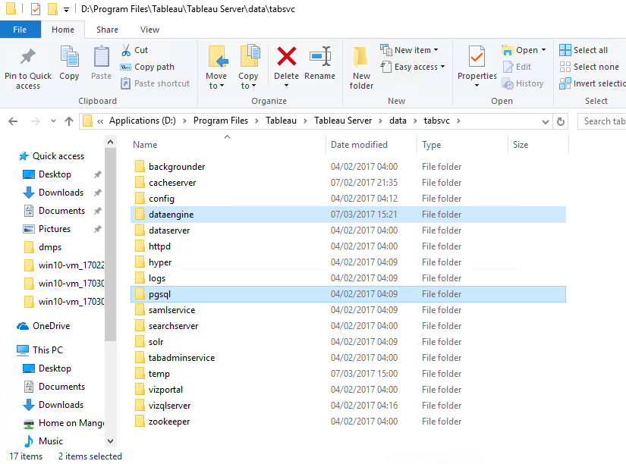
Task: Select the zookeeper folder
Action: [348, 422]
